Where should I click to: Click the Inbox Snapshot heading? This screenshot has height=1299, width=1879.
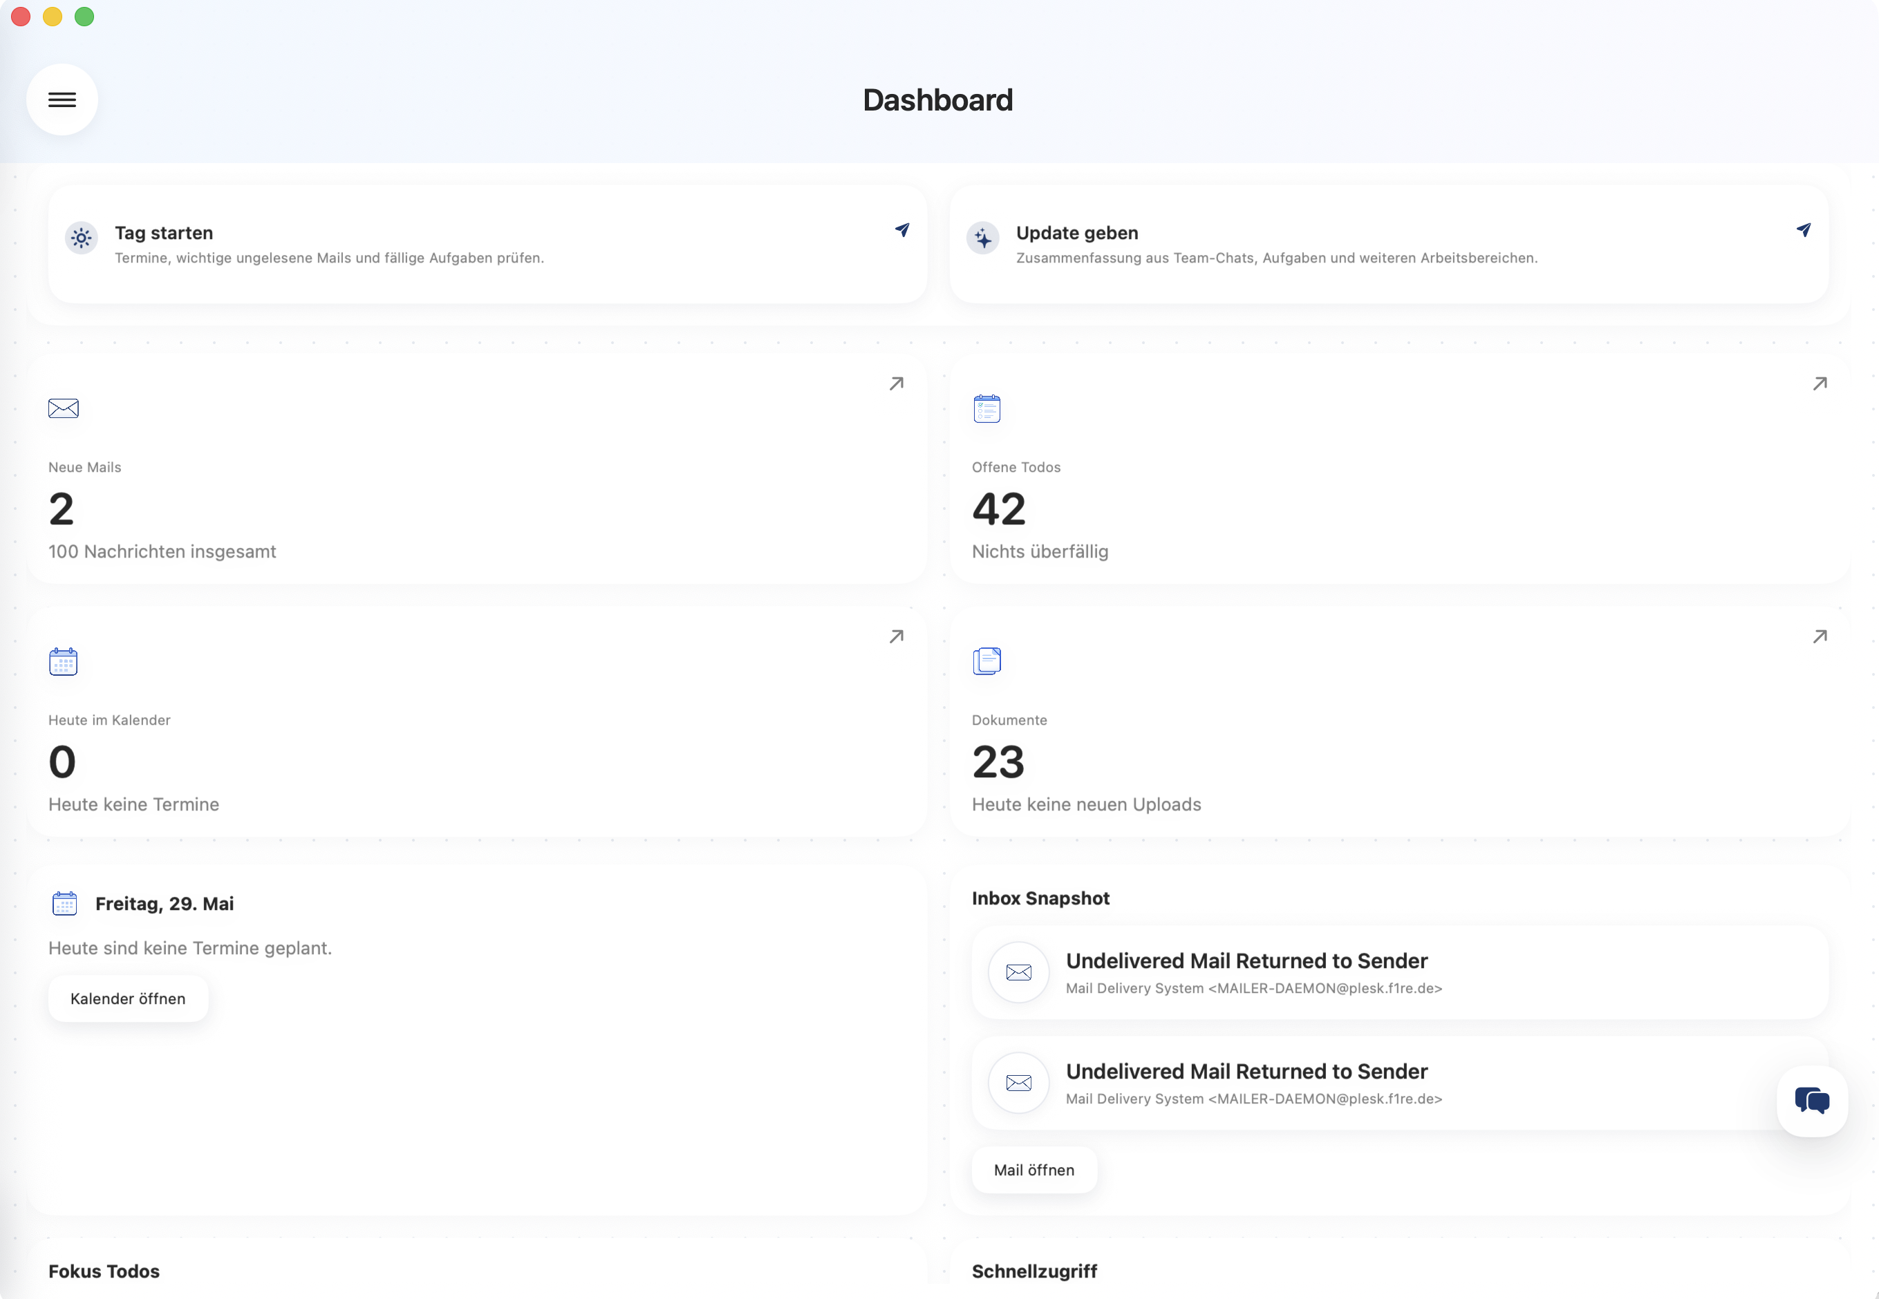click(1040, 898)
